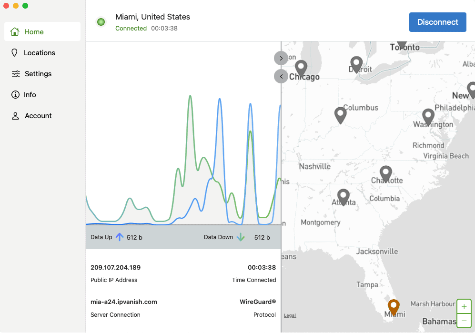Click the green connection status indicator
Screen dimensions: 475x333
click(x=101, y=22)
